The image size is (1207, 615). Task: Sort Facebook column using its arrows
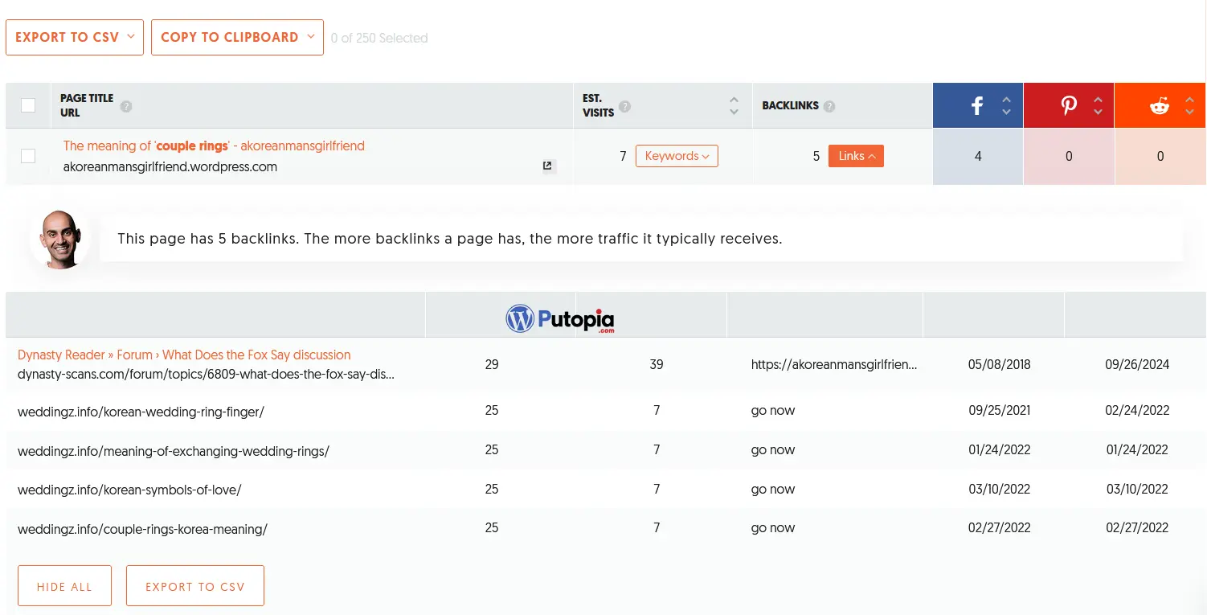coord(1006,106)
